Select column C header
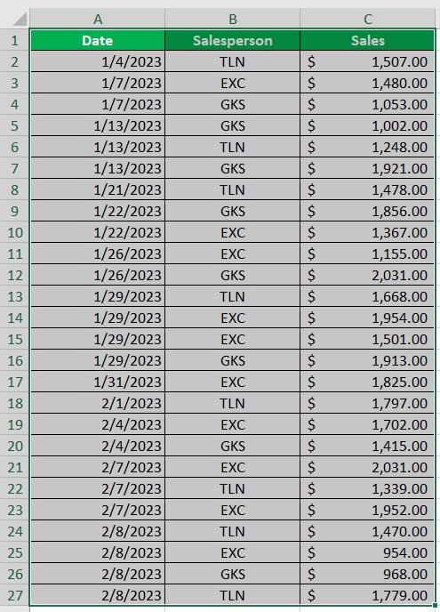 pos(367,19)
